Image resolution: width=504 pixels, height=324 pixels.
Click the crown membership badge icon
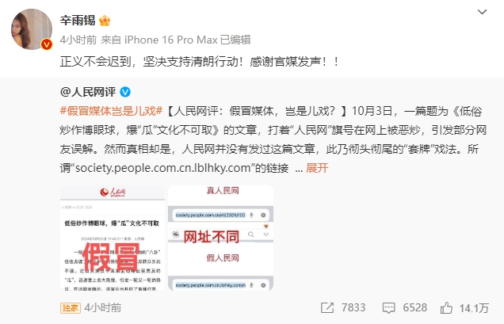pos(105,21)
